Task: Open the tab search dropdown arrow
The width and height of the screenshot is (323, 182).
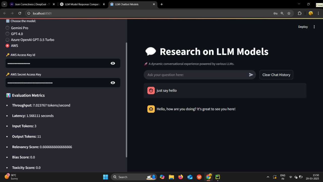Action: click(x=4, y=4)
